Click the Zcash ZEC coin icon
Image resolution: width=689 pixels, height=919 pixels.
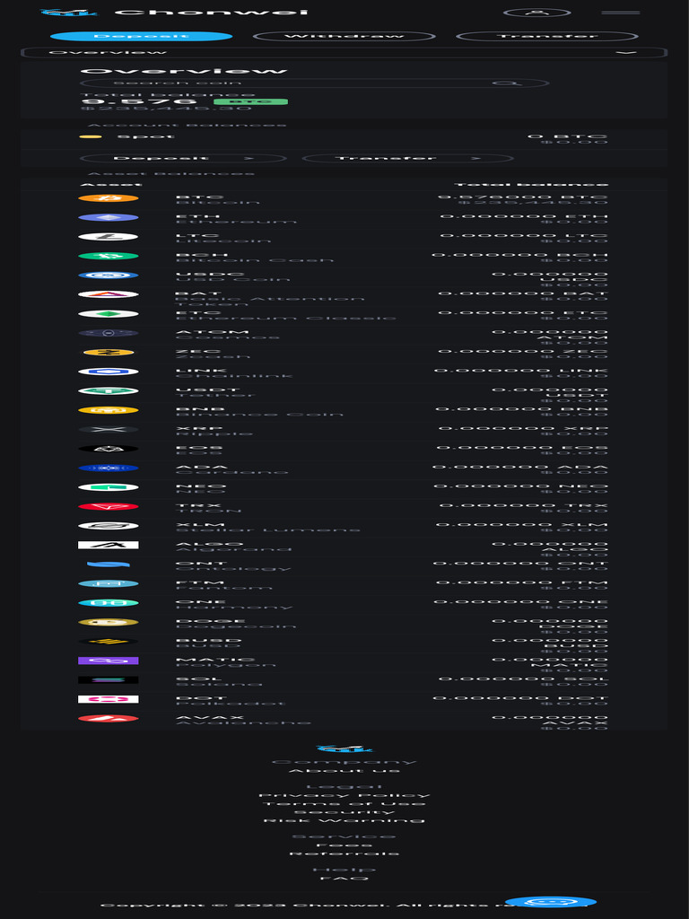pos(109,352)
